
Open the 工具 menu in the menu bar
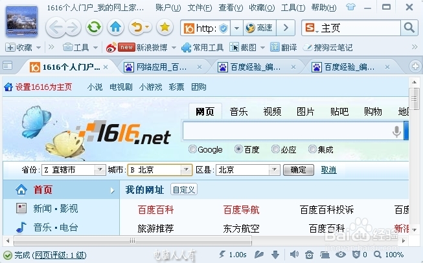(293, 8)
